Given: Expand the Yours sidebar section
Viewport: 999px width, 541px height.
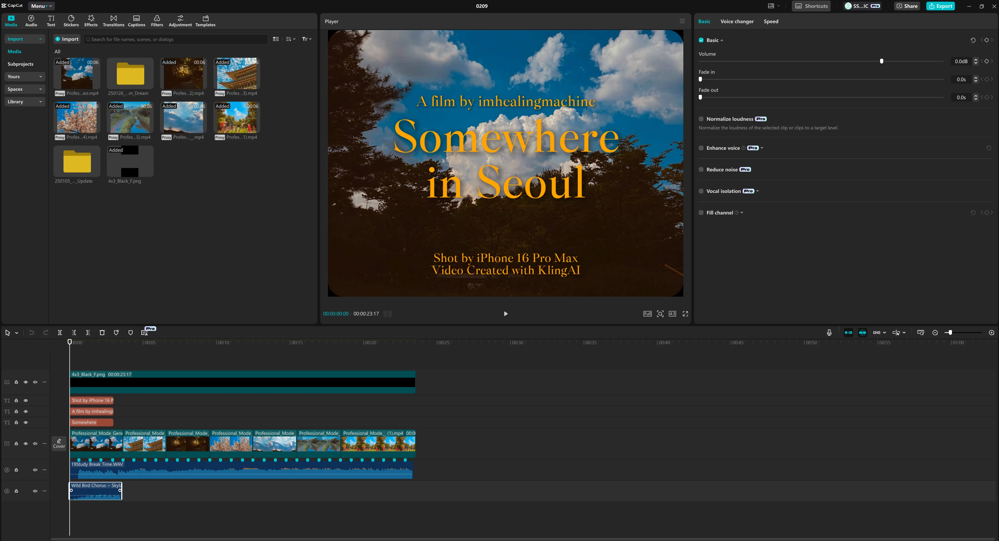Looking at the screenshot, I should click(24, 76).
